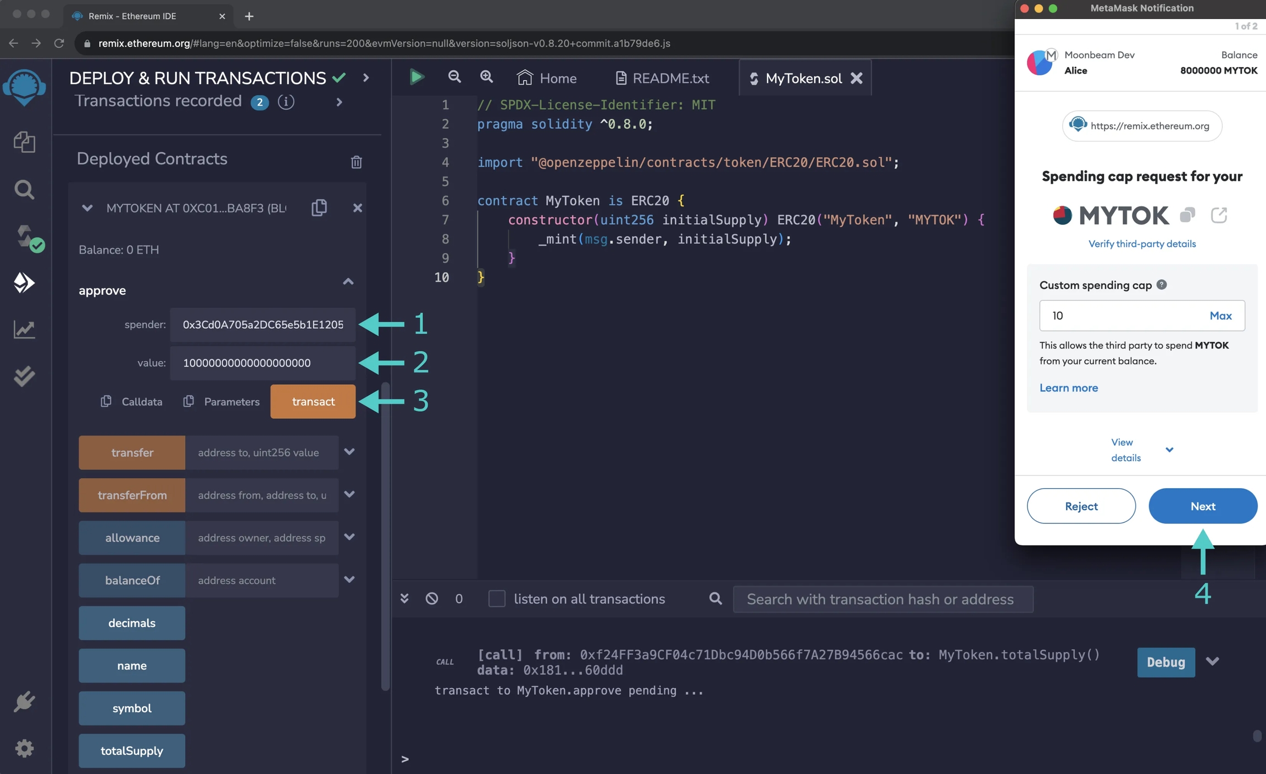Clear deployed contracts with trash icon
1266x774 pixels.
pyautogui.click(x=356, y=162)
